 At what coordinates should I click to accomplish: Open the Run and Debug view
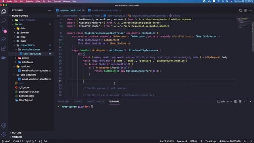[4, 39]
